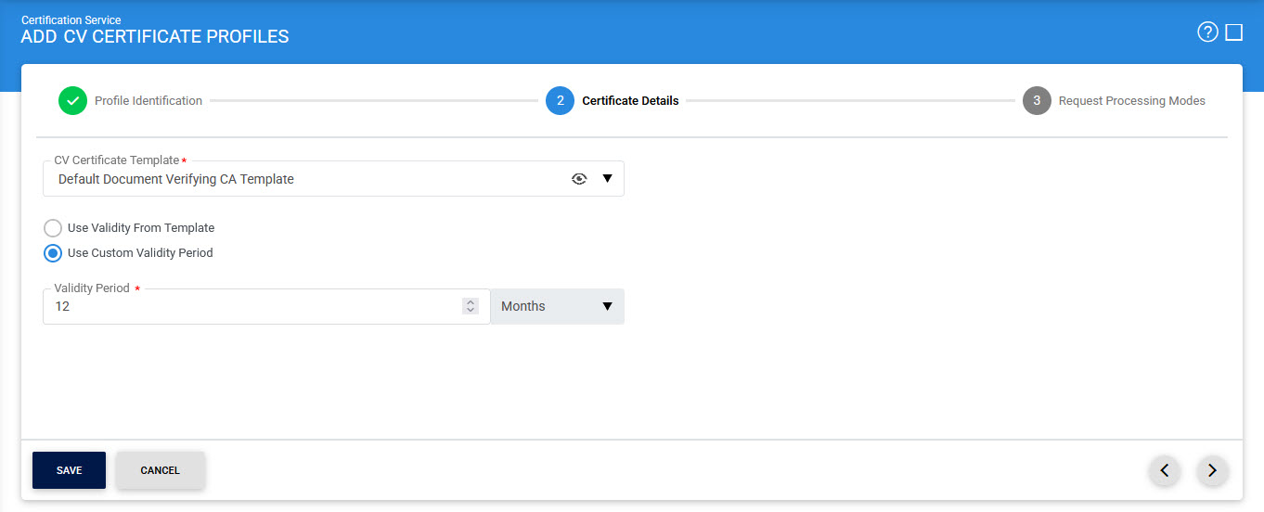Decrease validity period with down stepper
1264x512 pixels.
click(471, 311)
